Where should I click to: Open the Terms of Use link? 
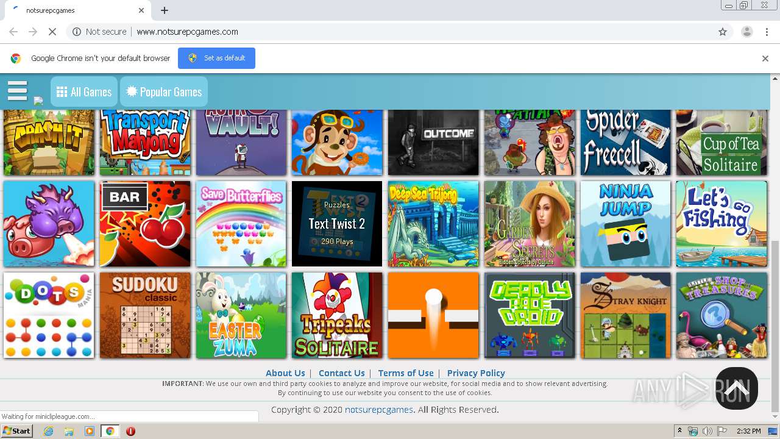(406, 373)
